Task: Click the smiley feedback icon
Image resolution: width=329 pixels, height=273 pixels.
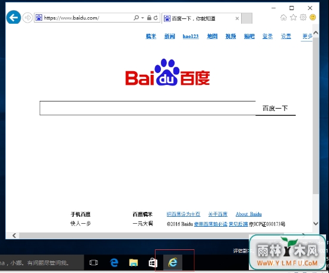Action: point(312,17)
